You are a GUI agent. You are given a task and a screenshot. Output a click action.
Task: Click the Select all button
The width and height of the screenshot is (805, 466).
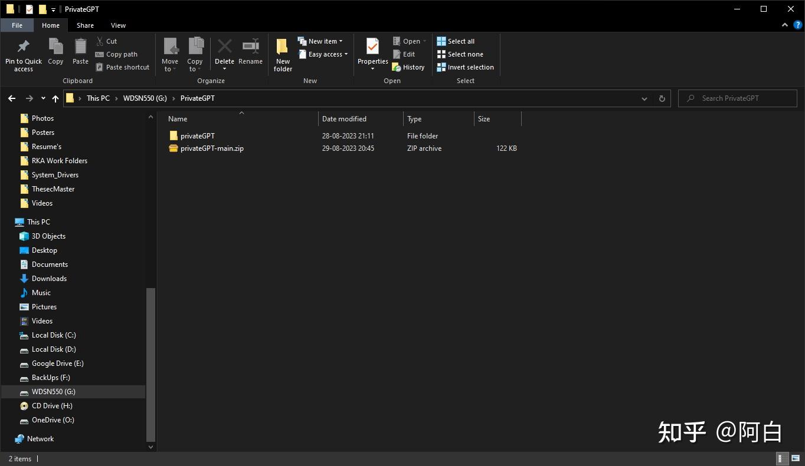point(456,41)
